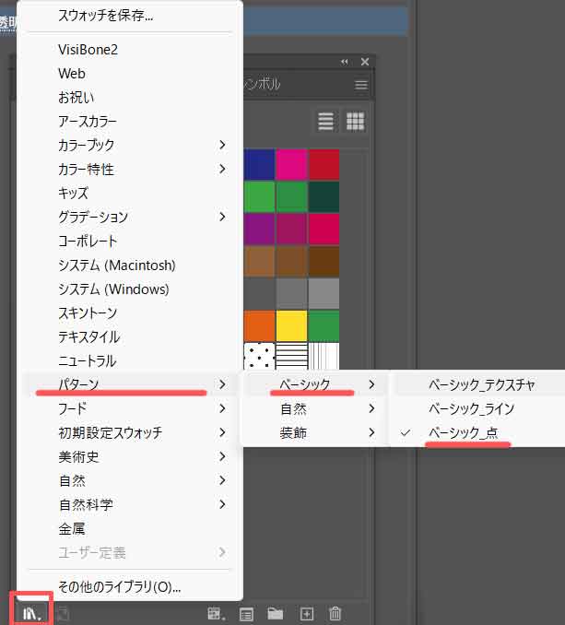Select the Web swatch library

point(130,74)
